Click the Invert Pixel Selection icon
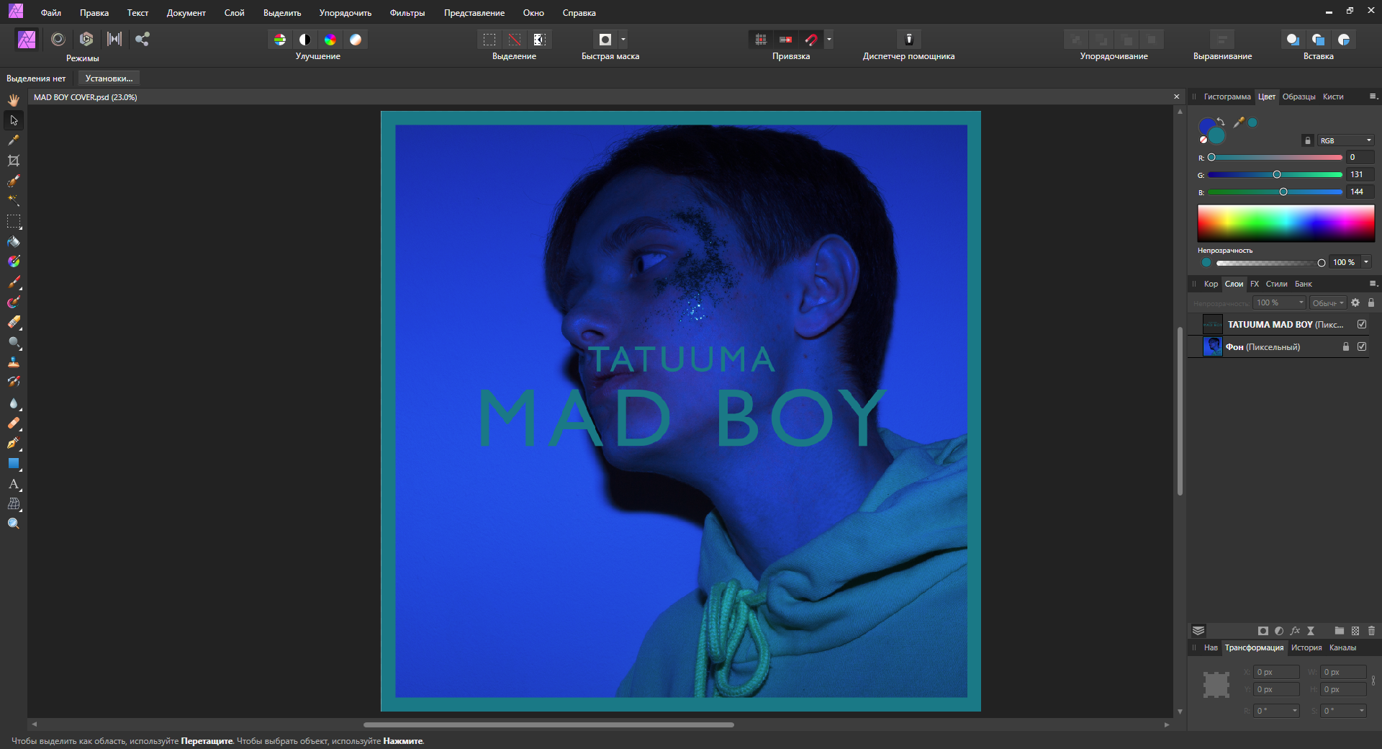The image size is (1382, 749). coord(540,40)
